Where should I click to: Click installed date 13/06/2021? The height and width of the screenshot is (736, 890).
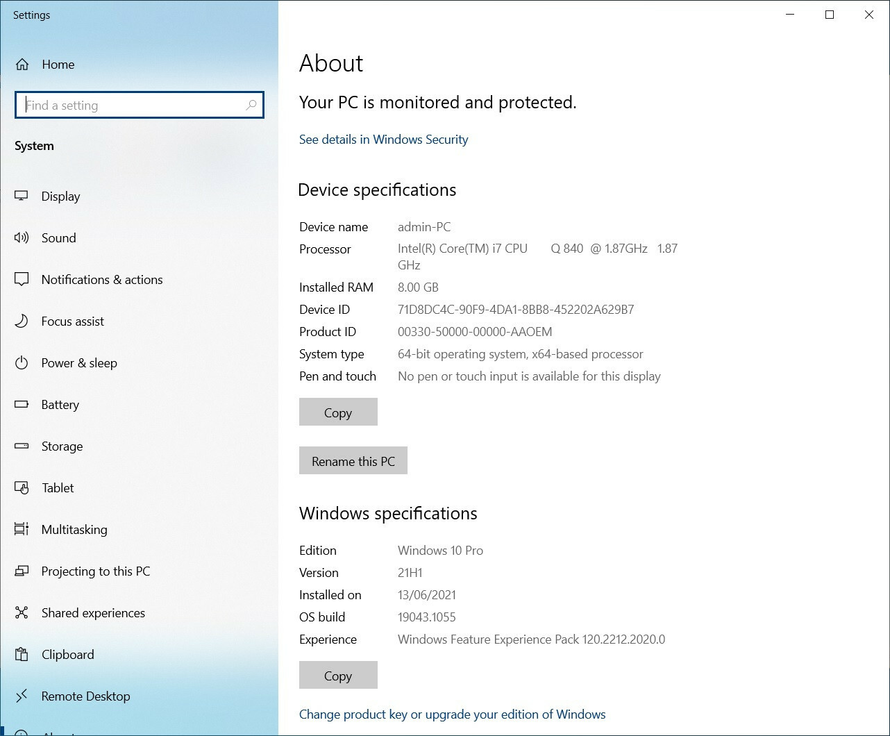coord(427,595)
